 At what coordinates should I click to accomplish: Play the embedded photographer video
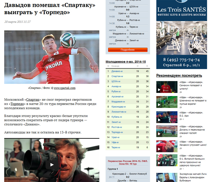click(52, 165)
